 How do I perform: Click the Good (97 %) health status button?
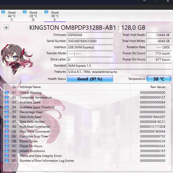pyautogui.click(x=90, y=79)
